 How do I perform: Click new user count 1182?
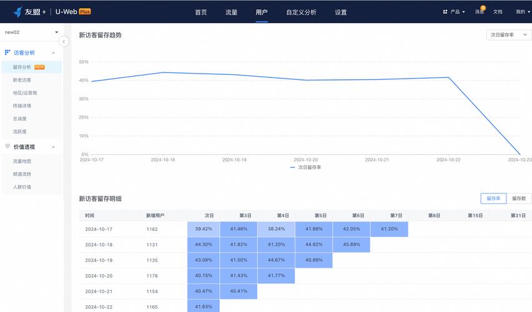pos(152,229)
